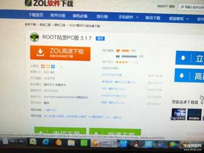Click the blue 官方 badge

coord(100,38)
